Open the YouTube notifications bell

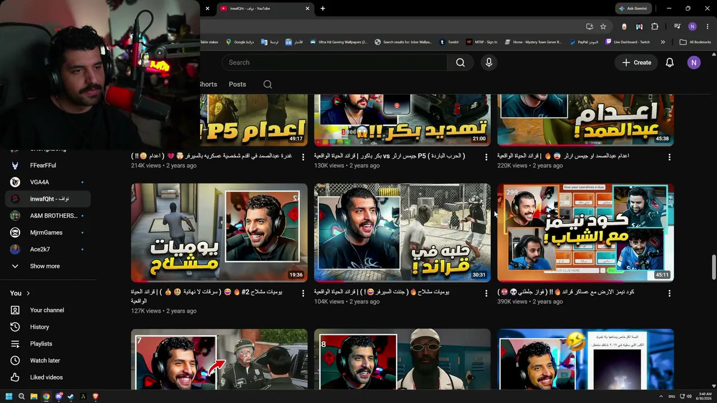pyautogui.click(x=669, y=63)
